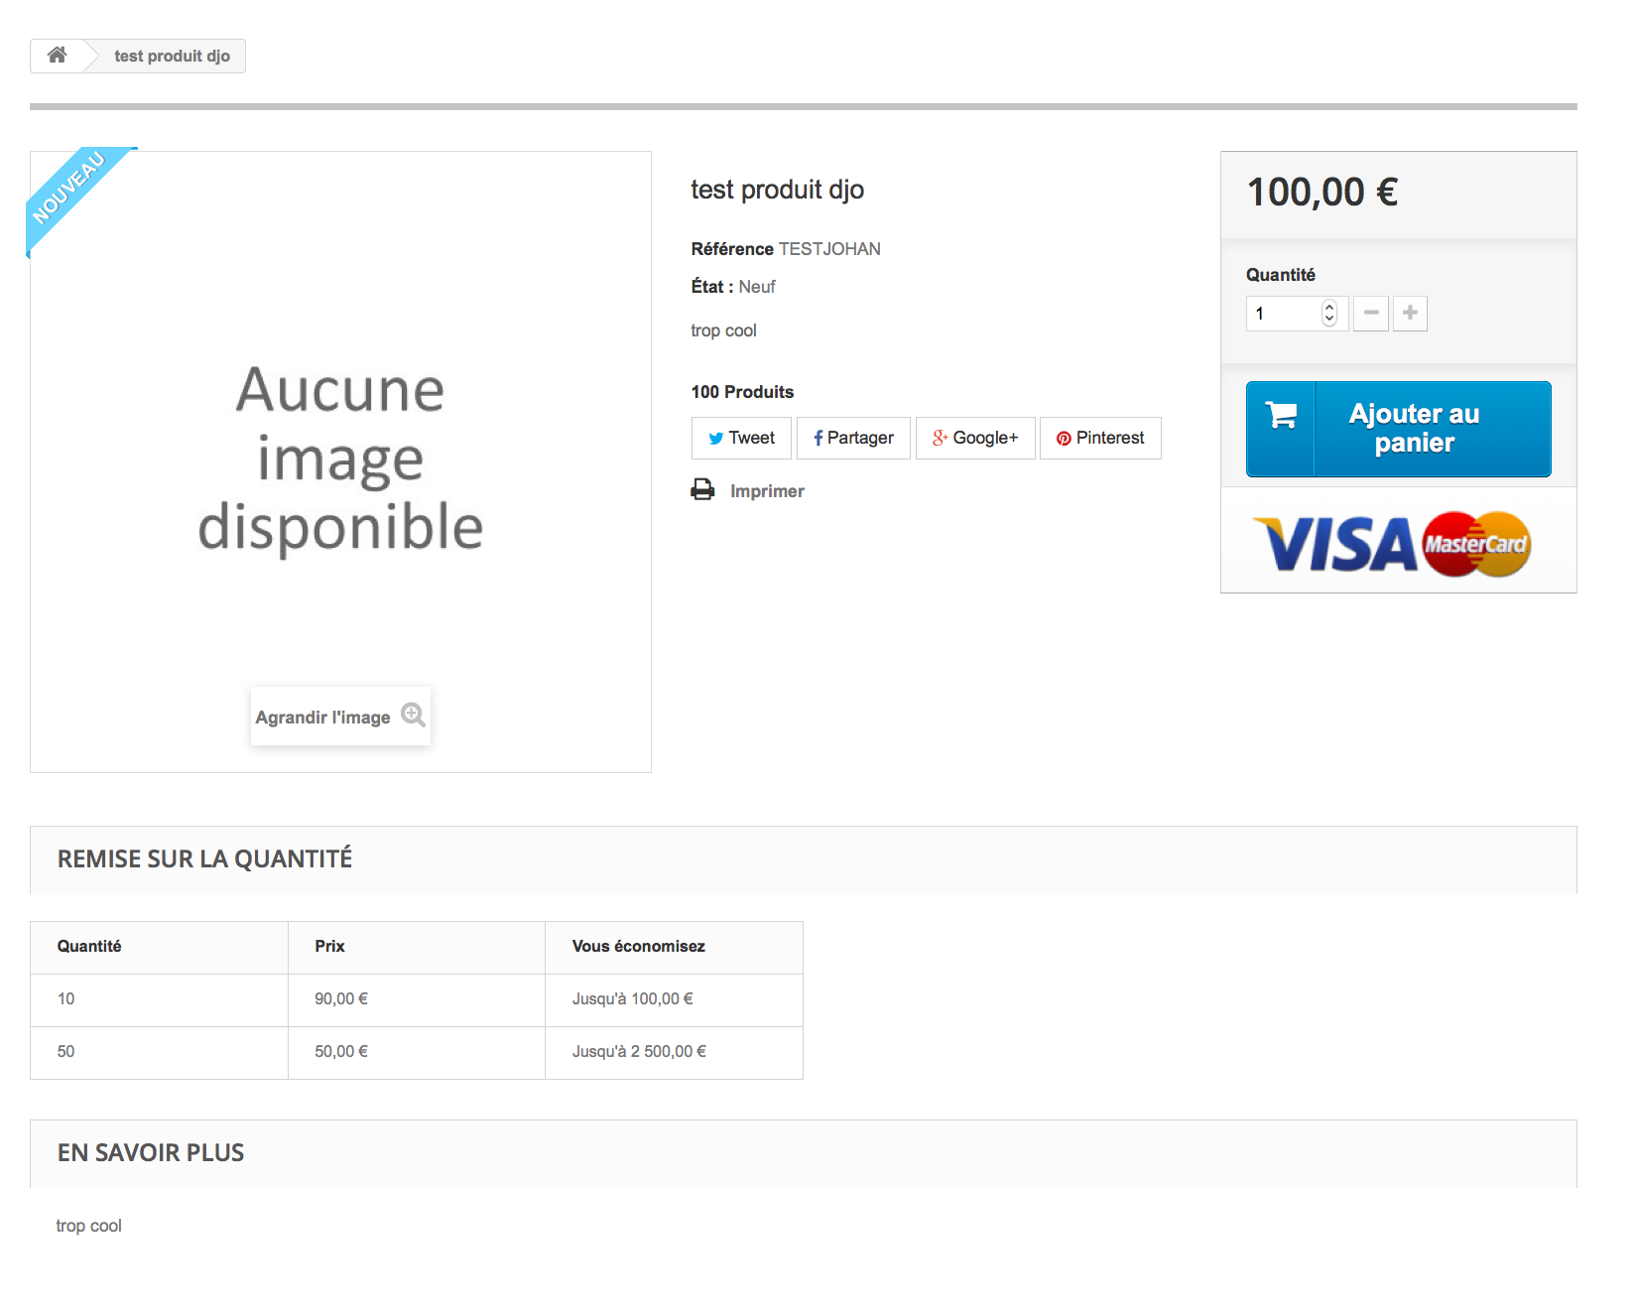The height and width of the screenshot is (1314, 1637).
Task: Click the 'test produit djo' breadcrumb item
Action: click(172, 57)
